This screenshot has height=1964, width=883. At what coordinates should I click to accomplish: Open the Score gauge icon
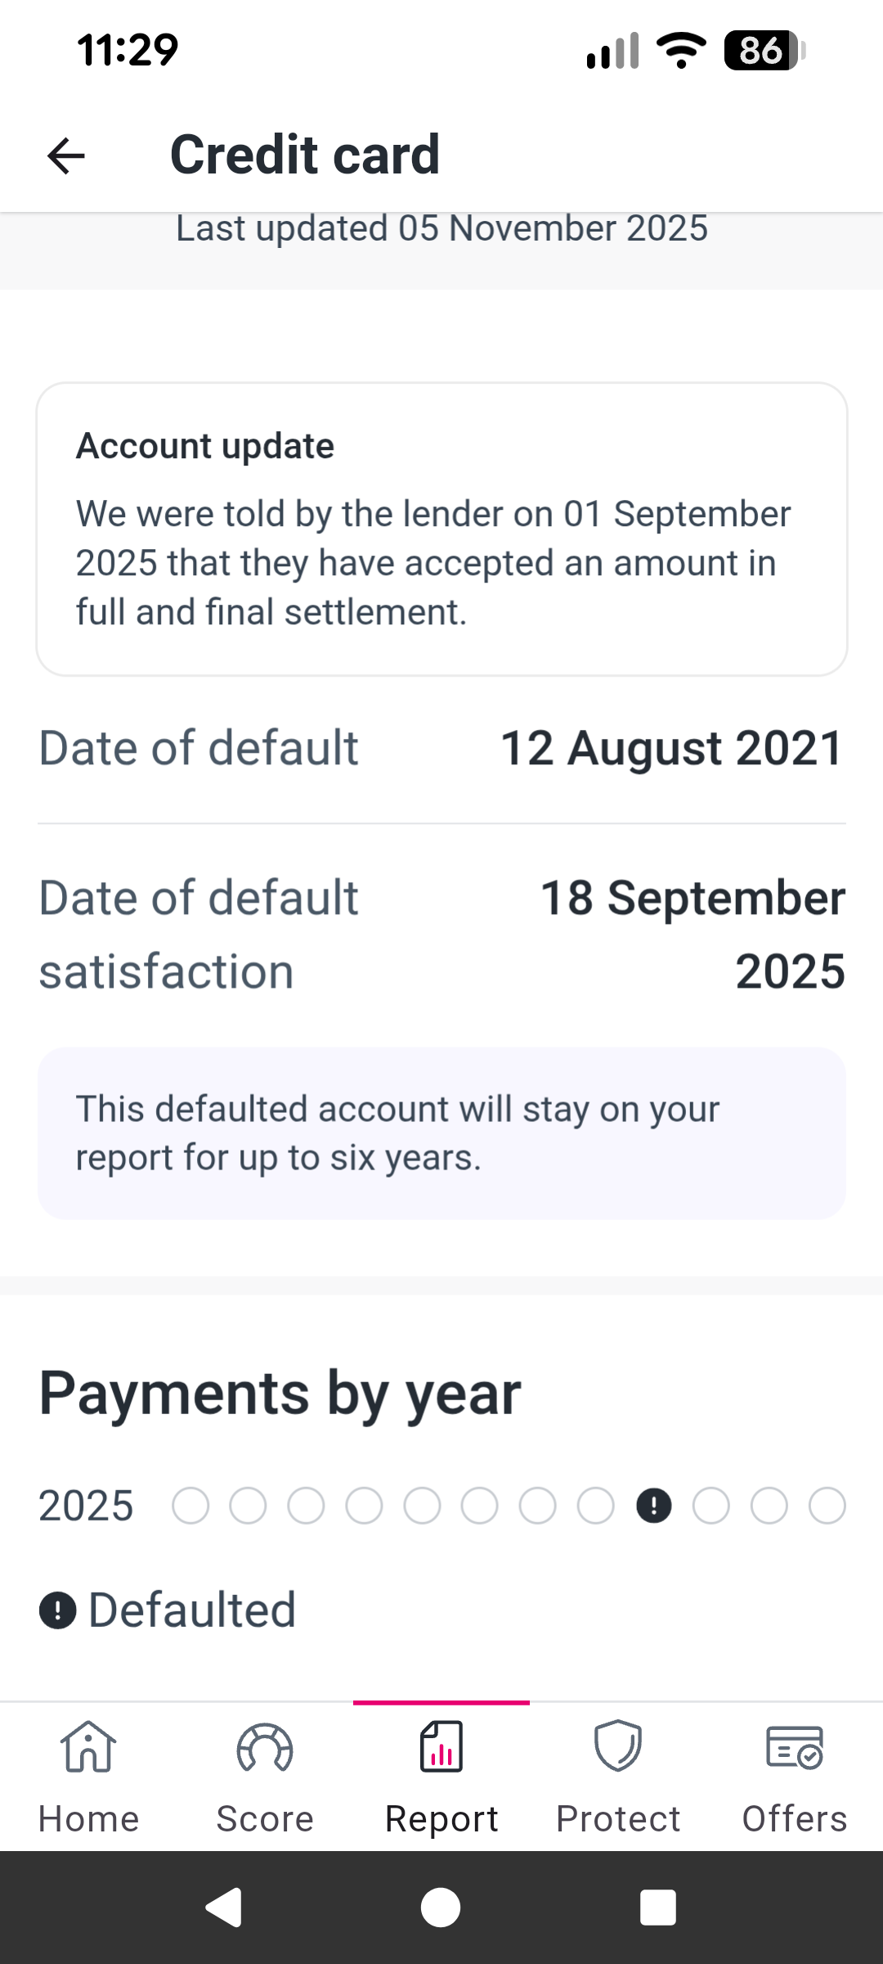click(x=265, y=1748)
